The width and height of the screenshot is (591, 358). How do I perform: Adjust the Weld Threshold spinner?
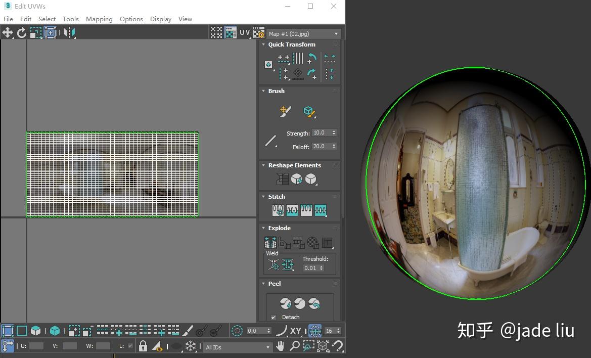pos(322,268)
